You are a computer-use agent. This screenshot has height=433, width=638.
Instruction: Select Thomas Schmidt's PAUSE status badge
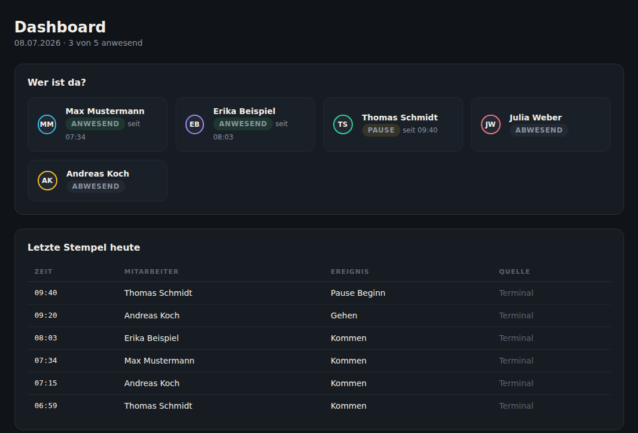pyautogui.click(x=381, y=130)
